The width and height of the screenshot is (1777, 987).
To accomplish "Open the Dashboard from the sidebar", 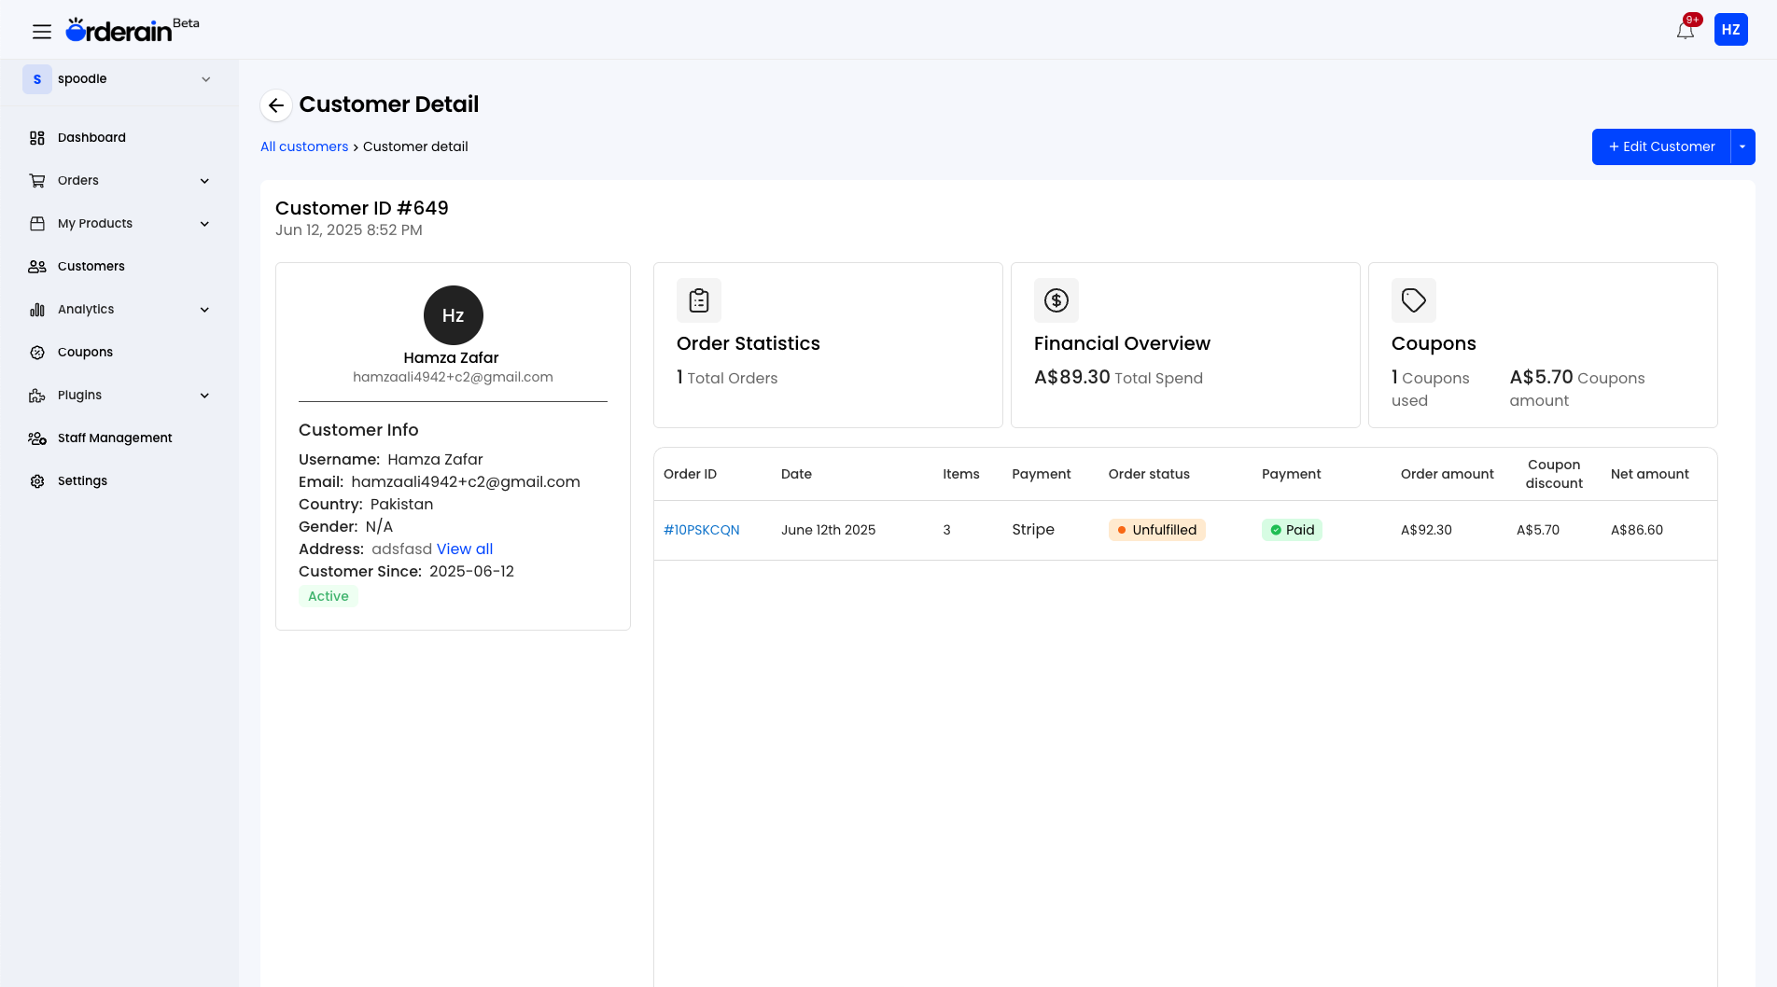I will pyautogui.click(x=91, y=137).
